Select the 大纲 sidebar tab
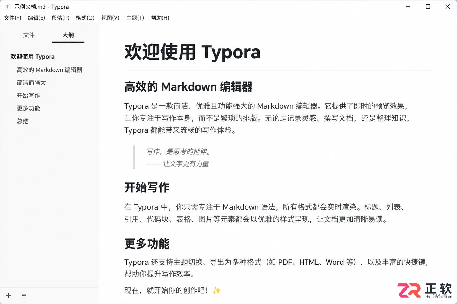The image size is (457, 304). (x=68, y=35)
